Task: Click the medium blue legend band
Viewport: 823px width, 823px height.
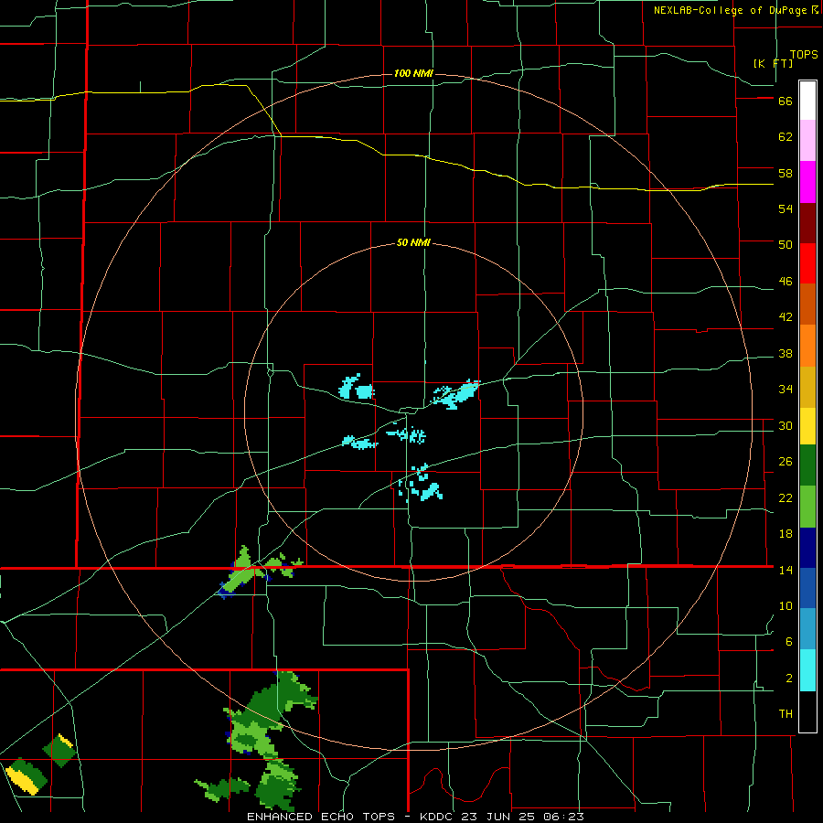Action: pyautogui.click(x=807, y=588)
